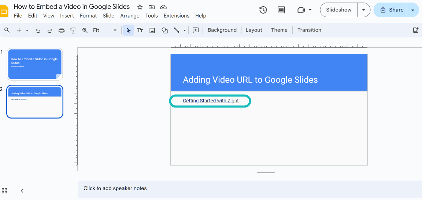Open the Insert menu
This screenshot has height=200, width=422.
click(67, 16)
